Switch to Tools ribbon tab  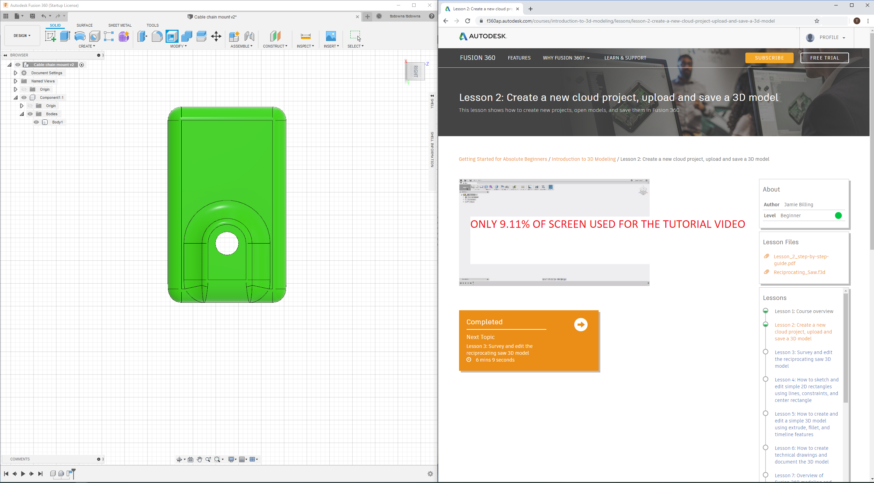(x=152, y=25)
